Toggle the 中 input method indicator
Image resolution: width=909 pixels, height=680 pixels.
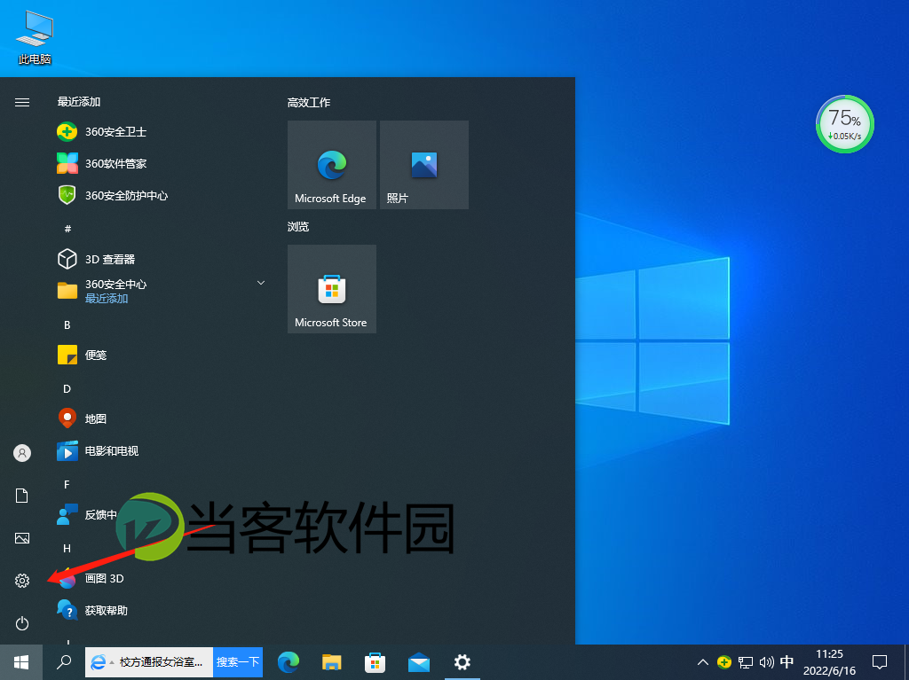tap(786, 662)
